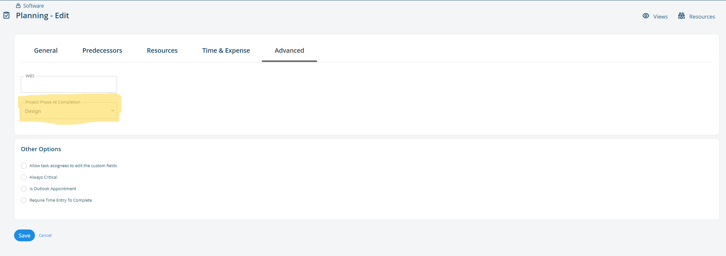Click the Resources people group icon
Screen dimensions: 726x256
click(x=681, y=16)
